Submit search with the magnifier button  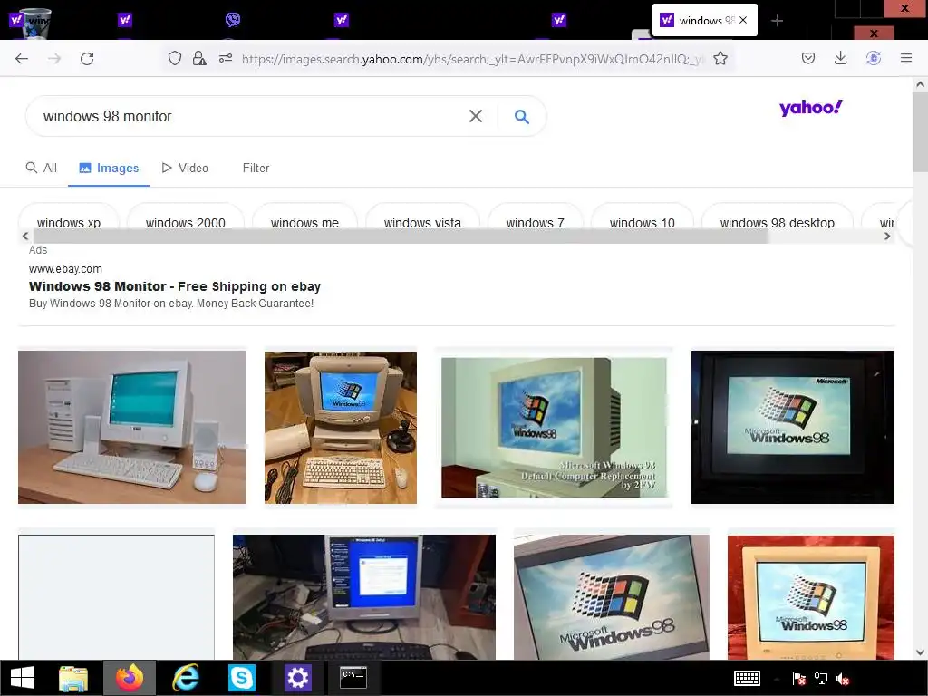[x=521, y=117]
